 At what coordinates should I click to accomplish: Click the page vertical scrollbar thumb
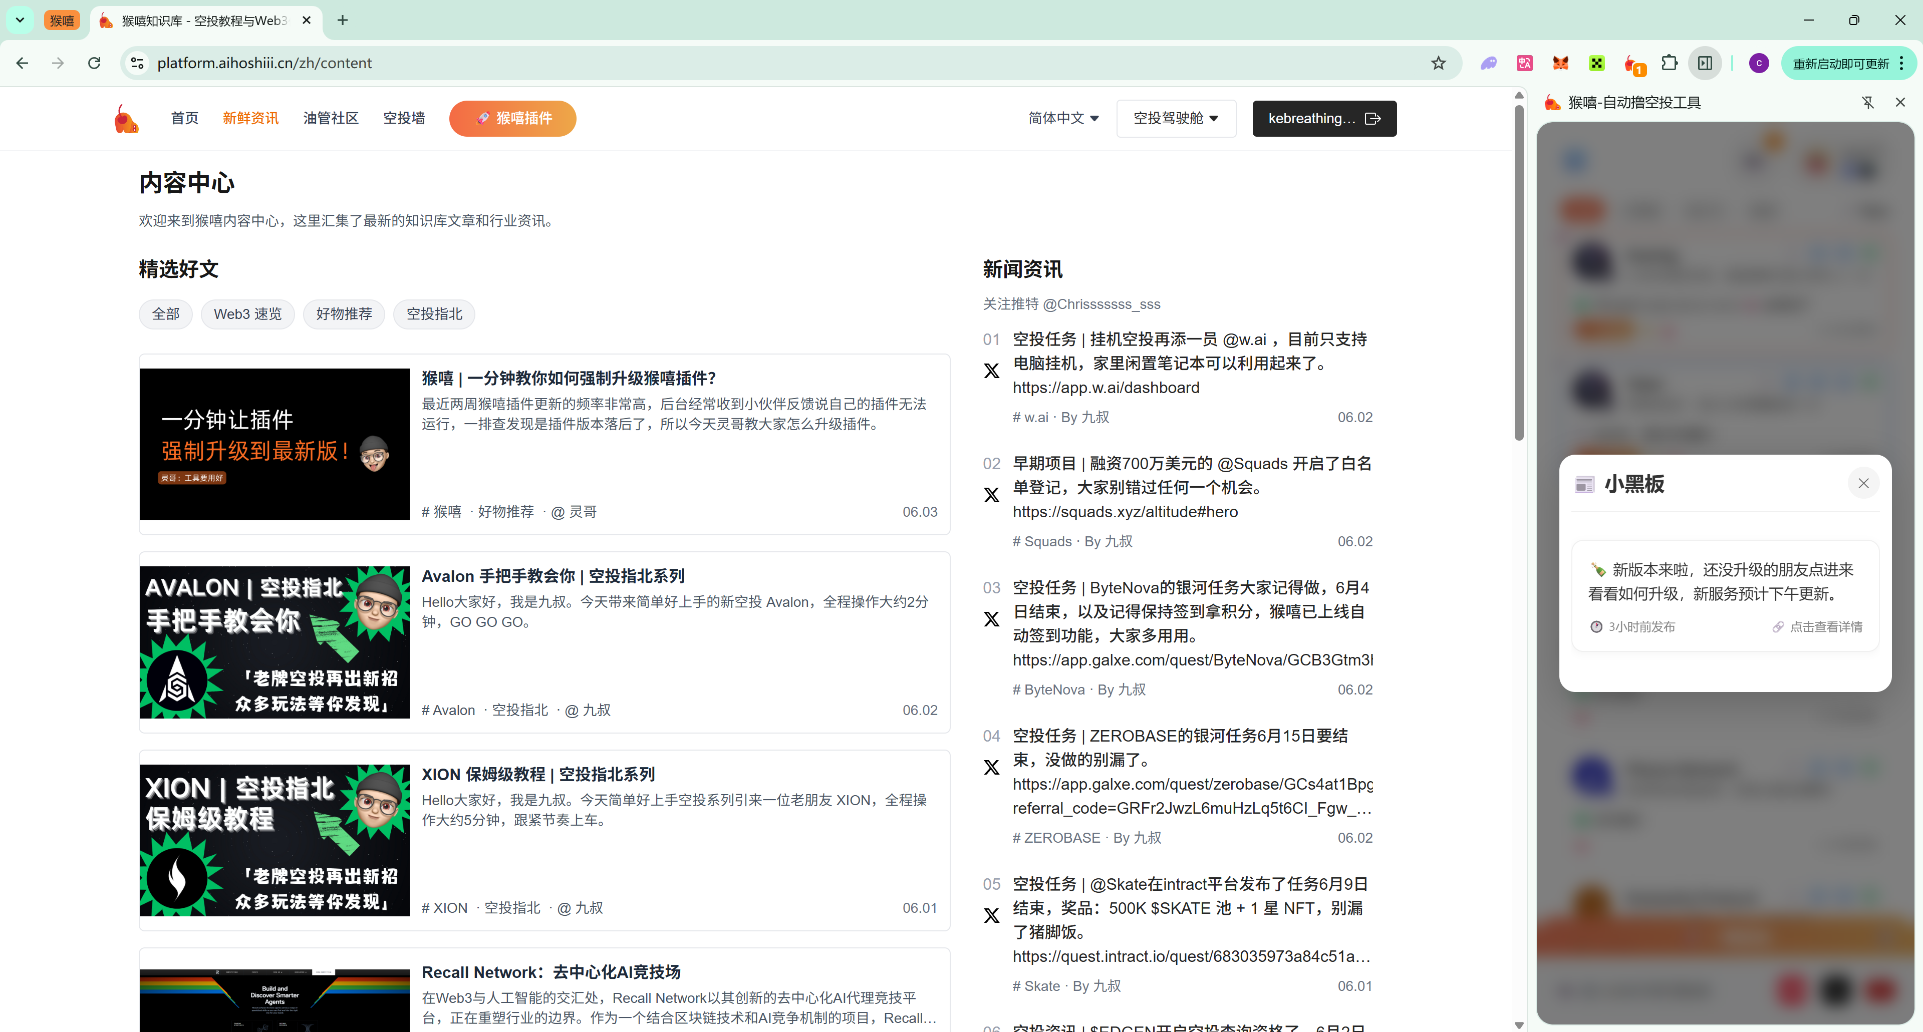point(1518,272)
